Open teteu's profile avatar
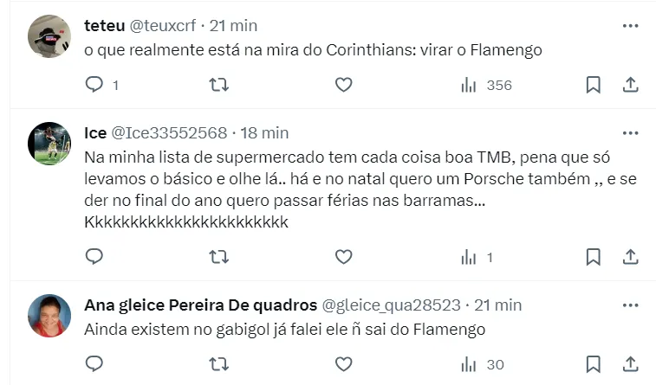Viewport: 656px width, 385px height. coord(49,35)
